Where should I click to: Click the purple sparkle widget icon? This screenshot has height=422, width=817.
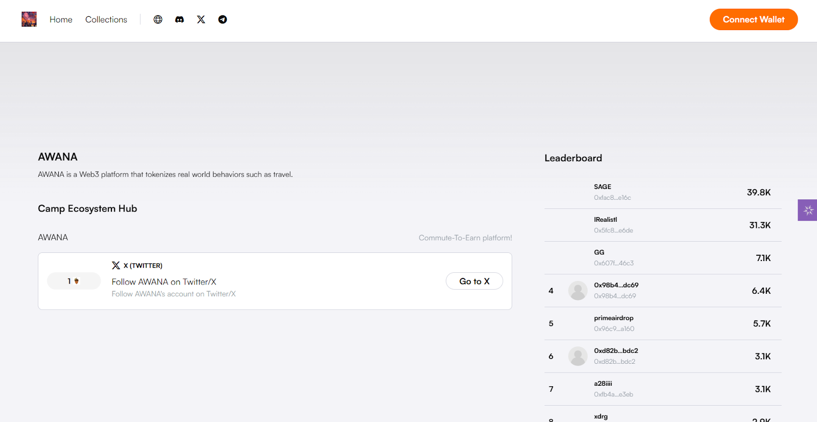808,210
